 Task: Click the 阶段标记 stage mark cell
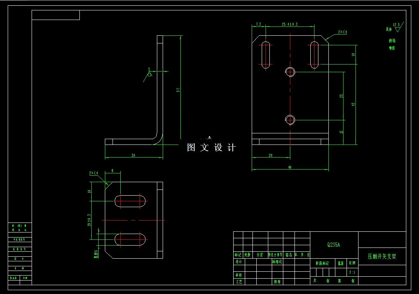pos(321,263)
